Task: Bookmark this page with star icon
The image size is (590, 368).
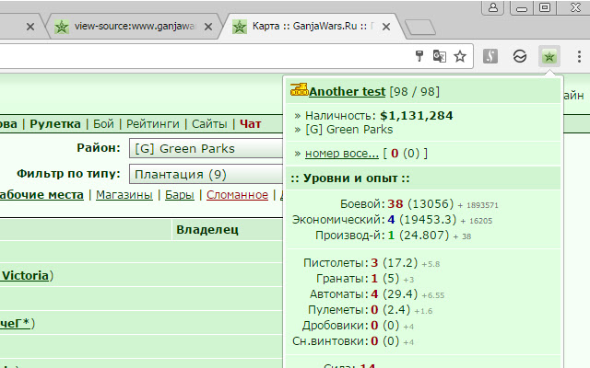Action: (460, 57)
